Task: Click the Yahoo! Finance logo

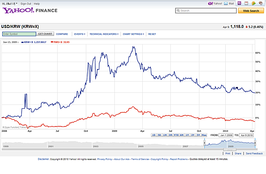Action: (x=30, y=11)
